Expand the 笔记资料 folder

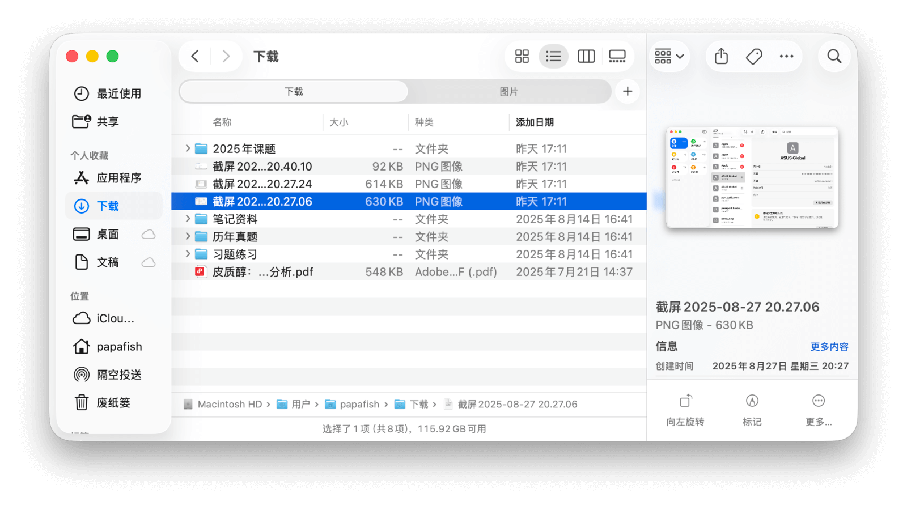point(188,219)
